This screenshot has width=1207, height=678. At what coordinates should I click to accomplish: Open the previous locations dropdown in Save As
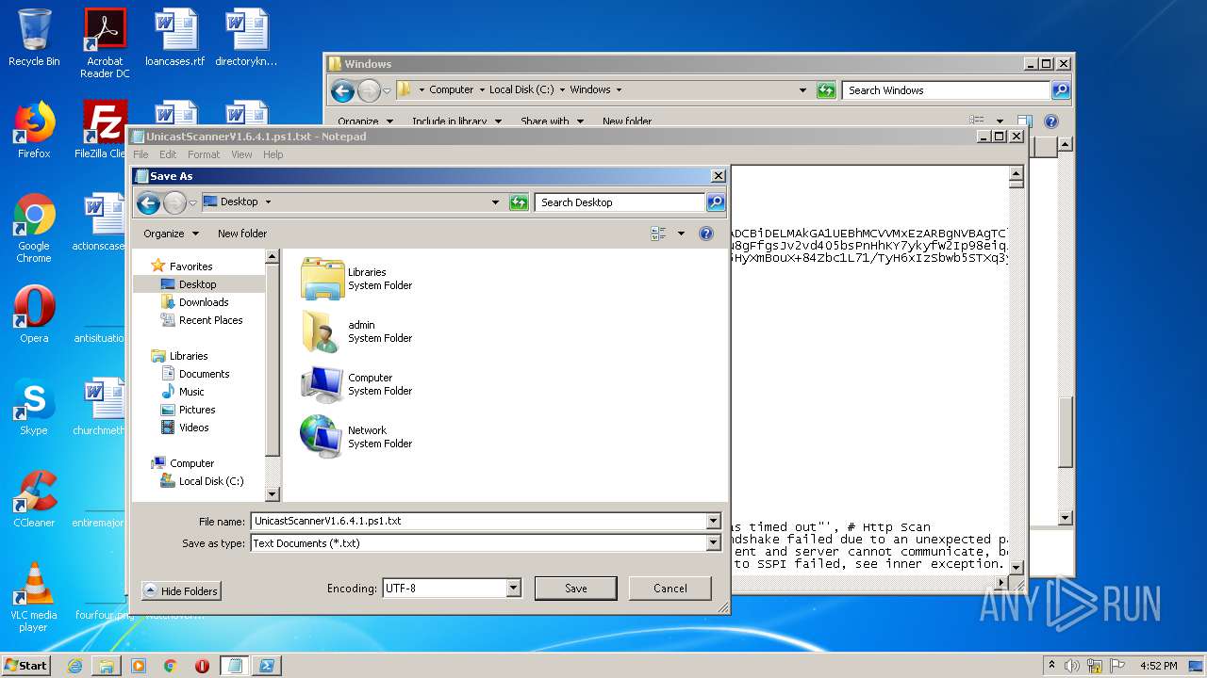pos(495,202)
